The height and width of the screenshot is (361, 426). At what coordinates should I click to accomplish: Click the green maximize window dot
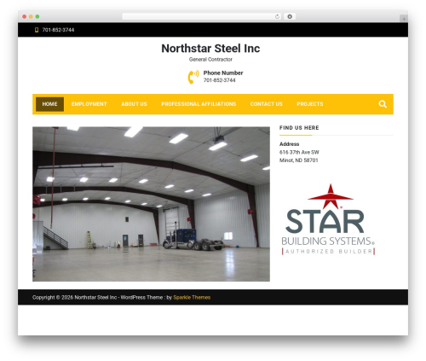[x=37, y=16]
